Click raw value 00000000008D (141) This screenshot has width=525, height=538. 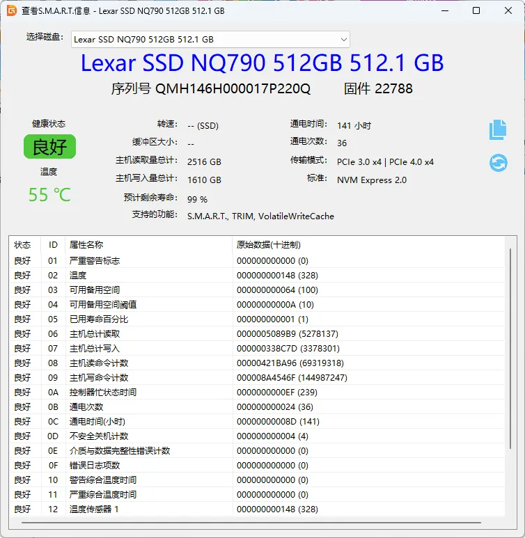pos(278,421)
